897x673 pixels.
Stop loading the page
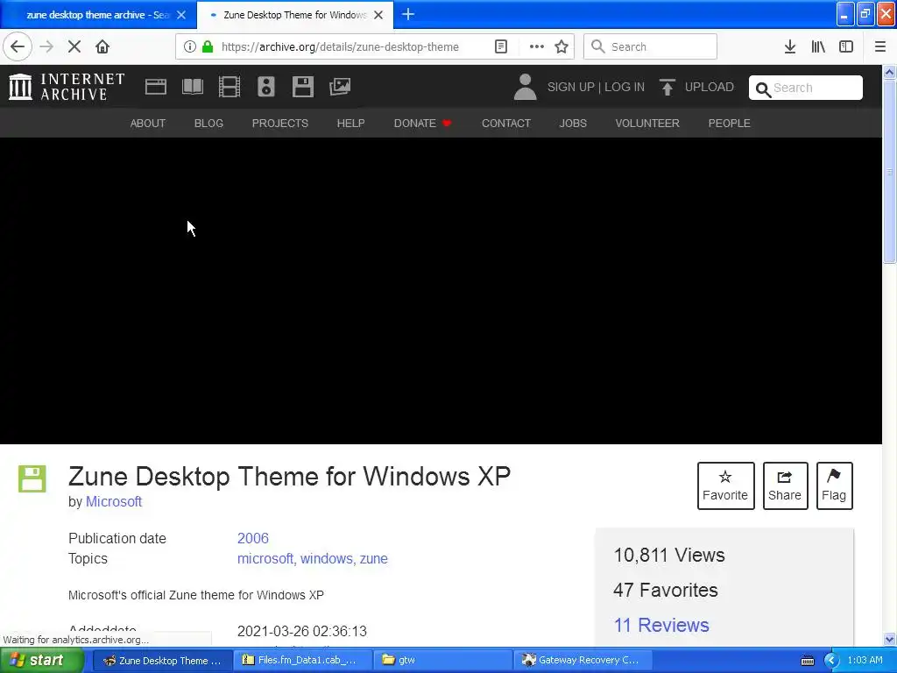(74, 47)
